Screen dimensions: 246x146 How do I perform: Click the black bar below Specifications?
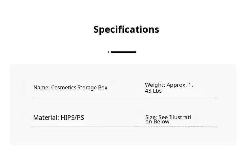pyautogui.click(x=123, y=52)
